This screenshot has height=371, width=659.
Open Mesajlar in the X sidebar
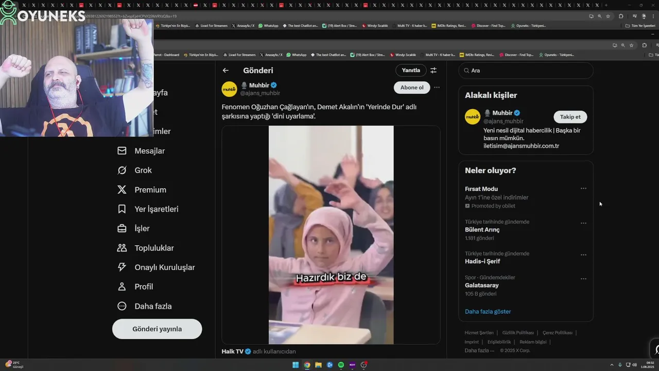[142, 151]
